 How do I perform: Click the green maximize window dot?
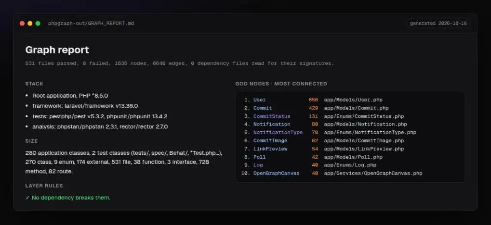(38, 24)
